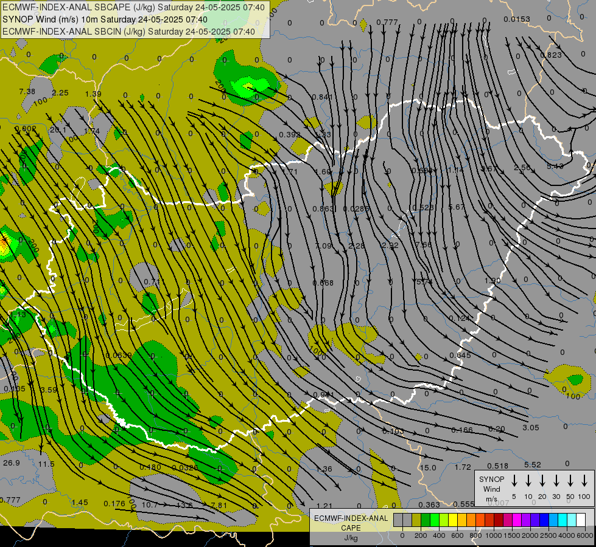596x547 pixels.
Task: Click the map value 3.05
Action: pos(531,428)
